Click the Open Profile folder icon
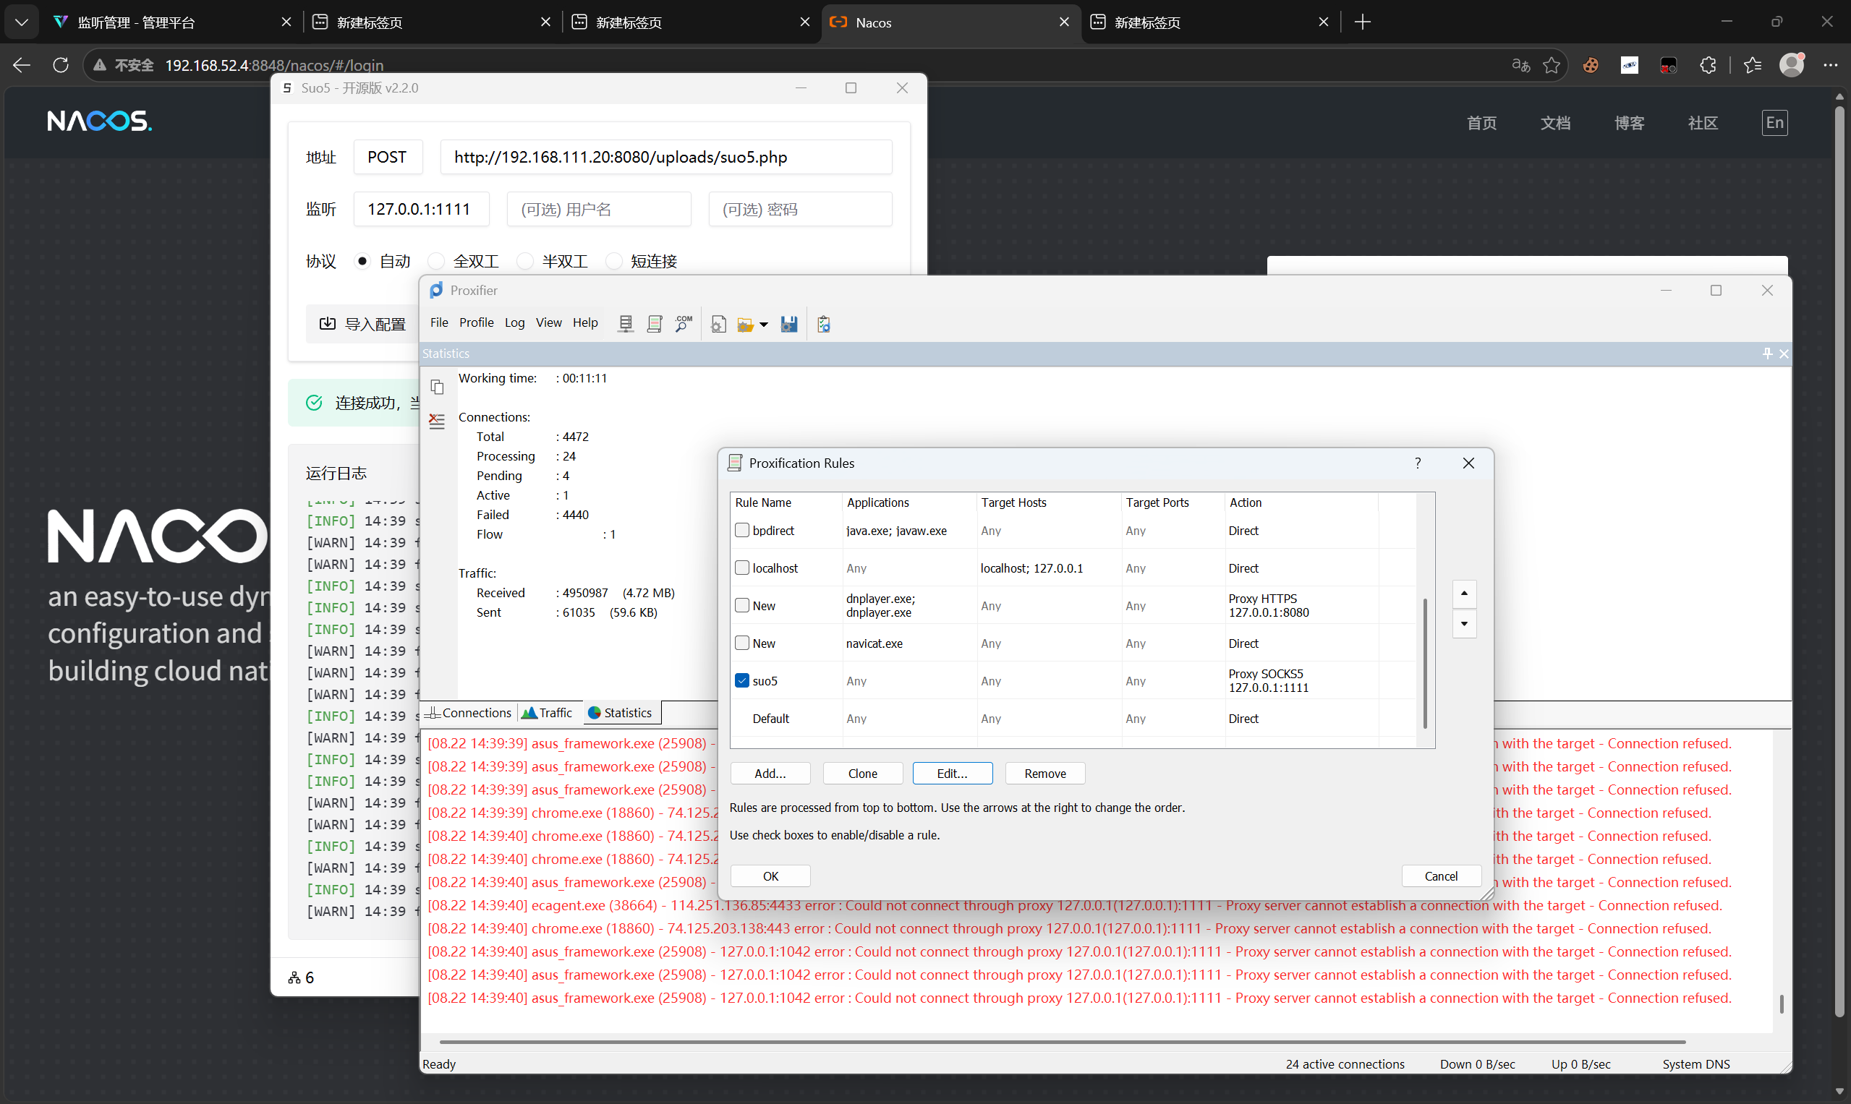 point(745,325)
